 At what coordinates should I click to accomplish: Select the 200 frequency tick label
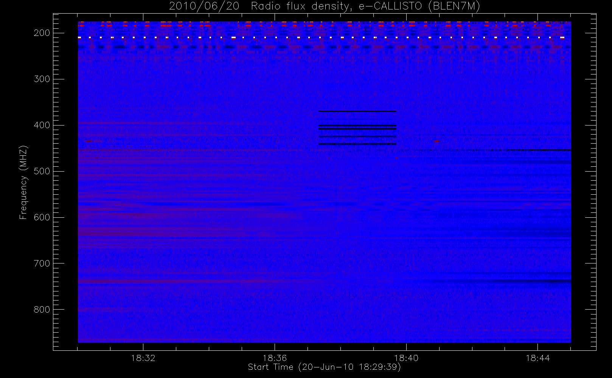click(42, 33)
